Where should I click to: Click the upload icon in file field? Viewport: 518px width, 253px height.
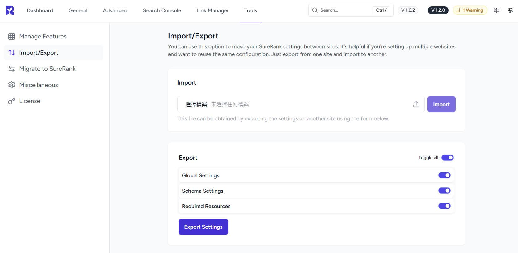416,104
